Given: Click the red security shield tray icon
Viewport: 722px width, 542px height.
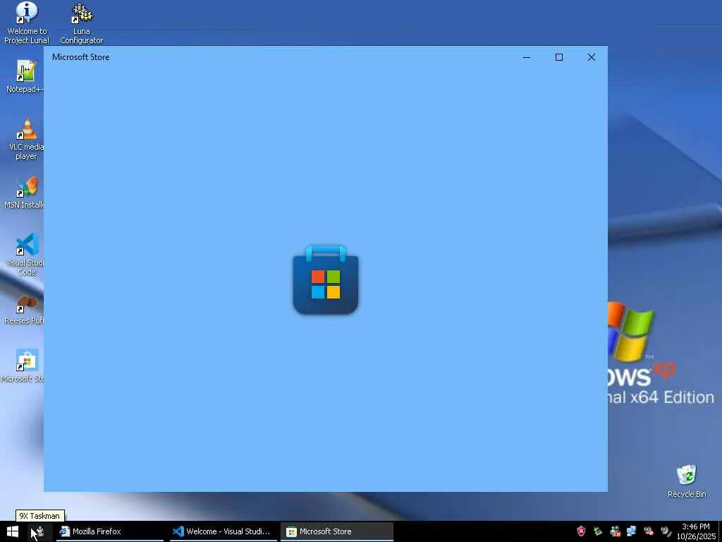Looking at the screenshot, I should (581, 531).
